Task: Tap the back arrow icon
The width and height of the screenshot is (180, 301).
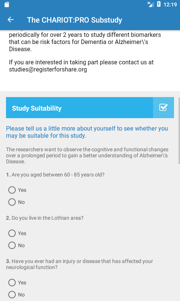Action: (x=10, y=20)
